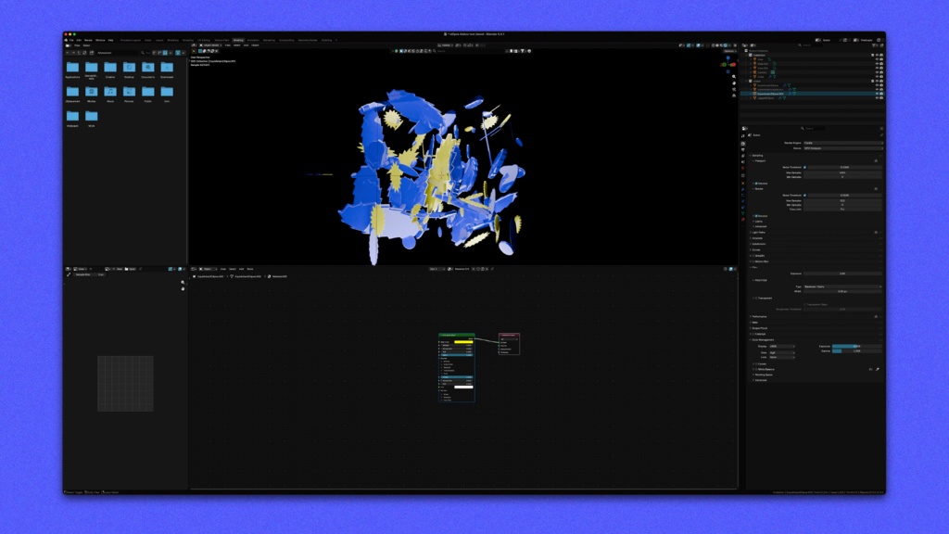This screenshot has height=534, width=949.
Task: Click the filter funnel icon in the Outliner header
Action: point(874,45)
